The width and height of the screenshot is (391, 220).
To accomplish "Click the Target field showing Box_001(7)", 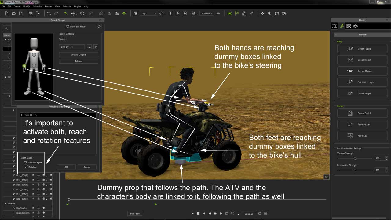I will (72, 47).
